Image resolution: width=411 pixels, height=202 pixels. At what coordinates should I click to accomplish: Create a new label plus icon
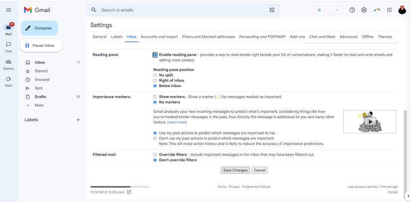coord(78,120)
